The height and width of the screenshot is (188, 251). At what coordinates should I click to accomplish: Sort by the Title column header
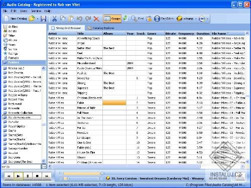tap(89, 34)
